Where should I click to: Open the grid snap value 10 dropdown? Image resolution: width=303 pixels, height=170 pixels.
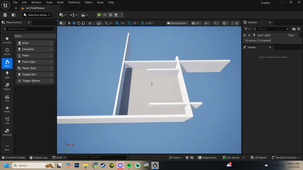[123, 23]
